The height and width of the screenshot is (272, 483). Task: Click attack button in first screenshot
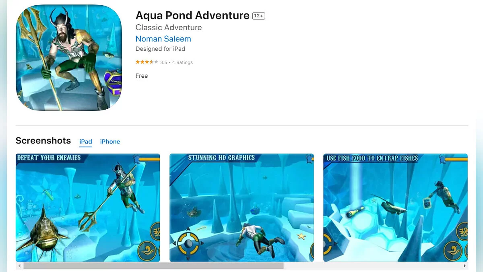(147, 250)
